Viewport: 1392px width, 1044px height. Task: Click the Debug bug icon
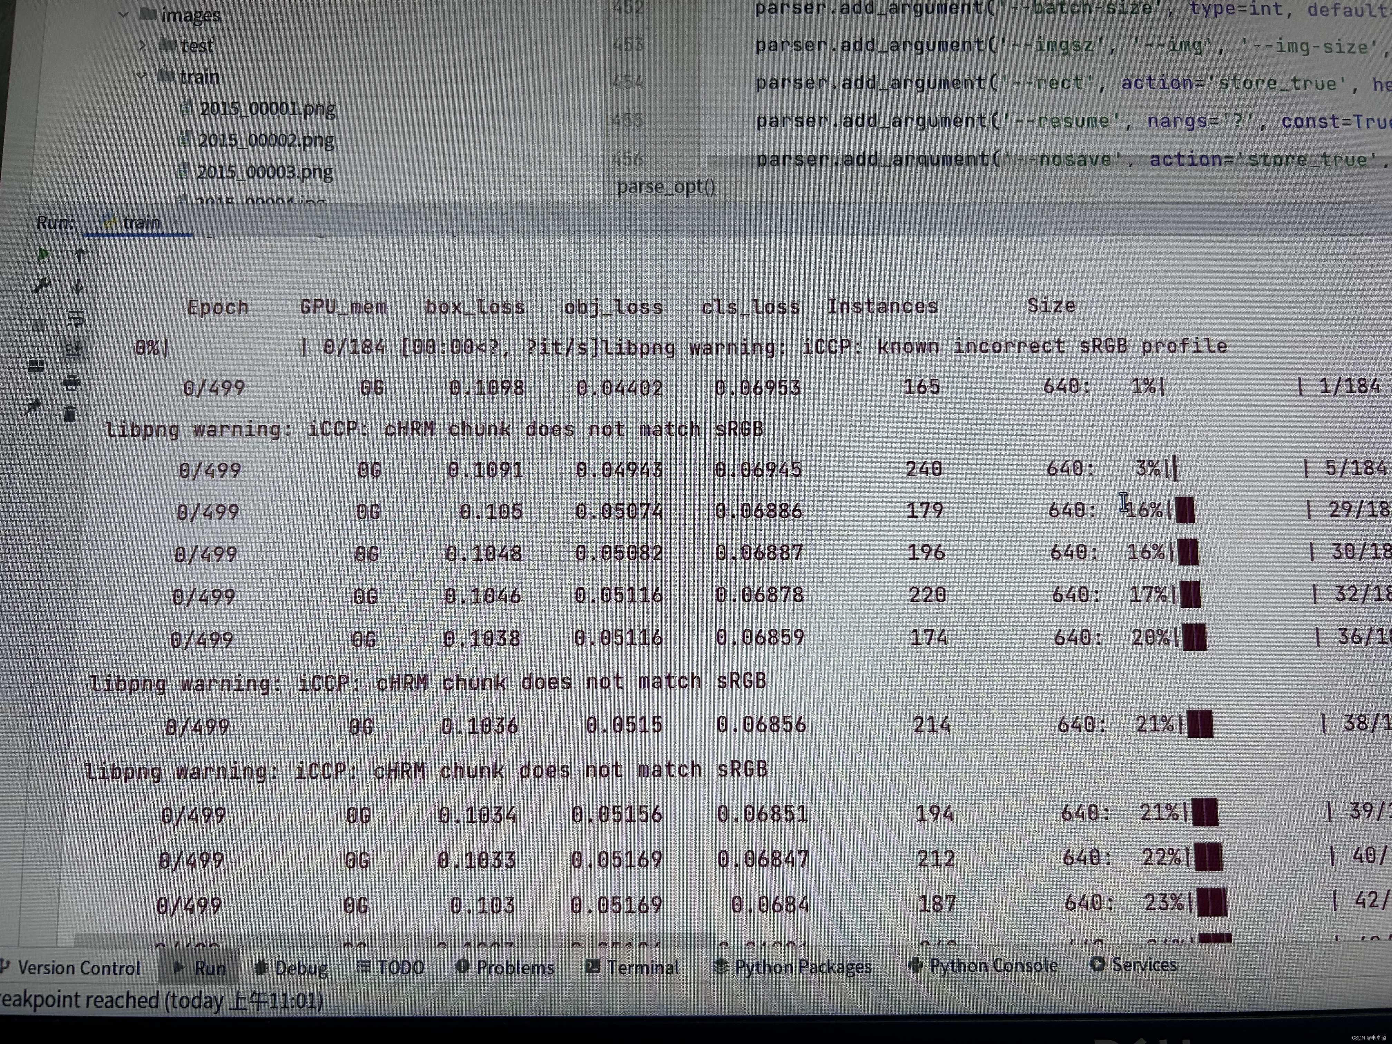pos(261,967)
